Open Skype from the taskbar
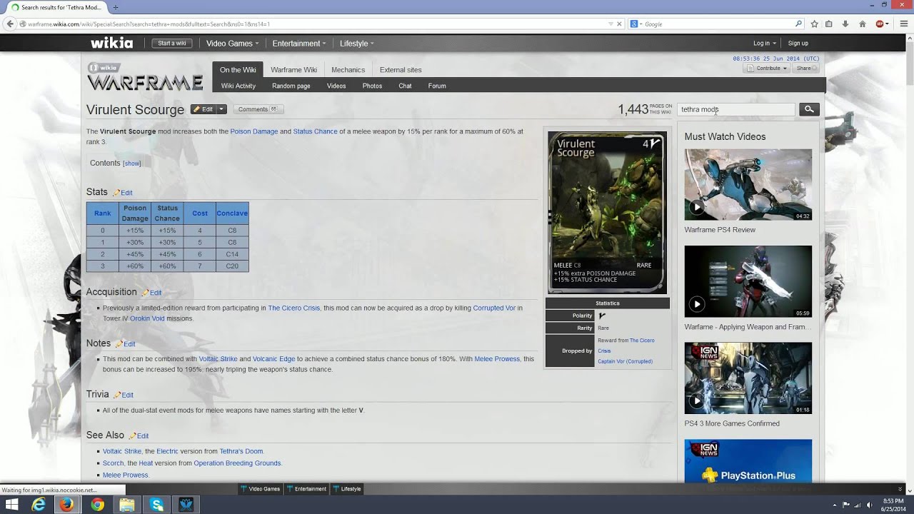914x514 pixels. 156,505
